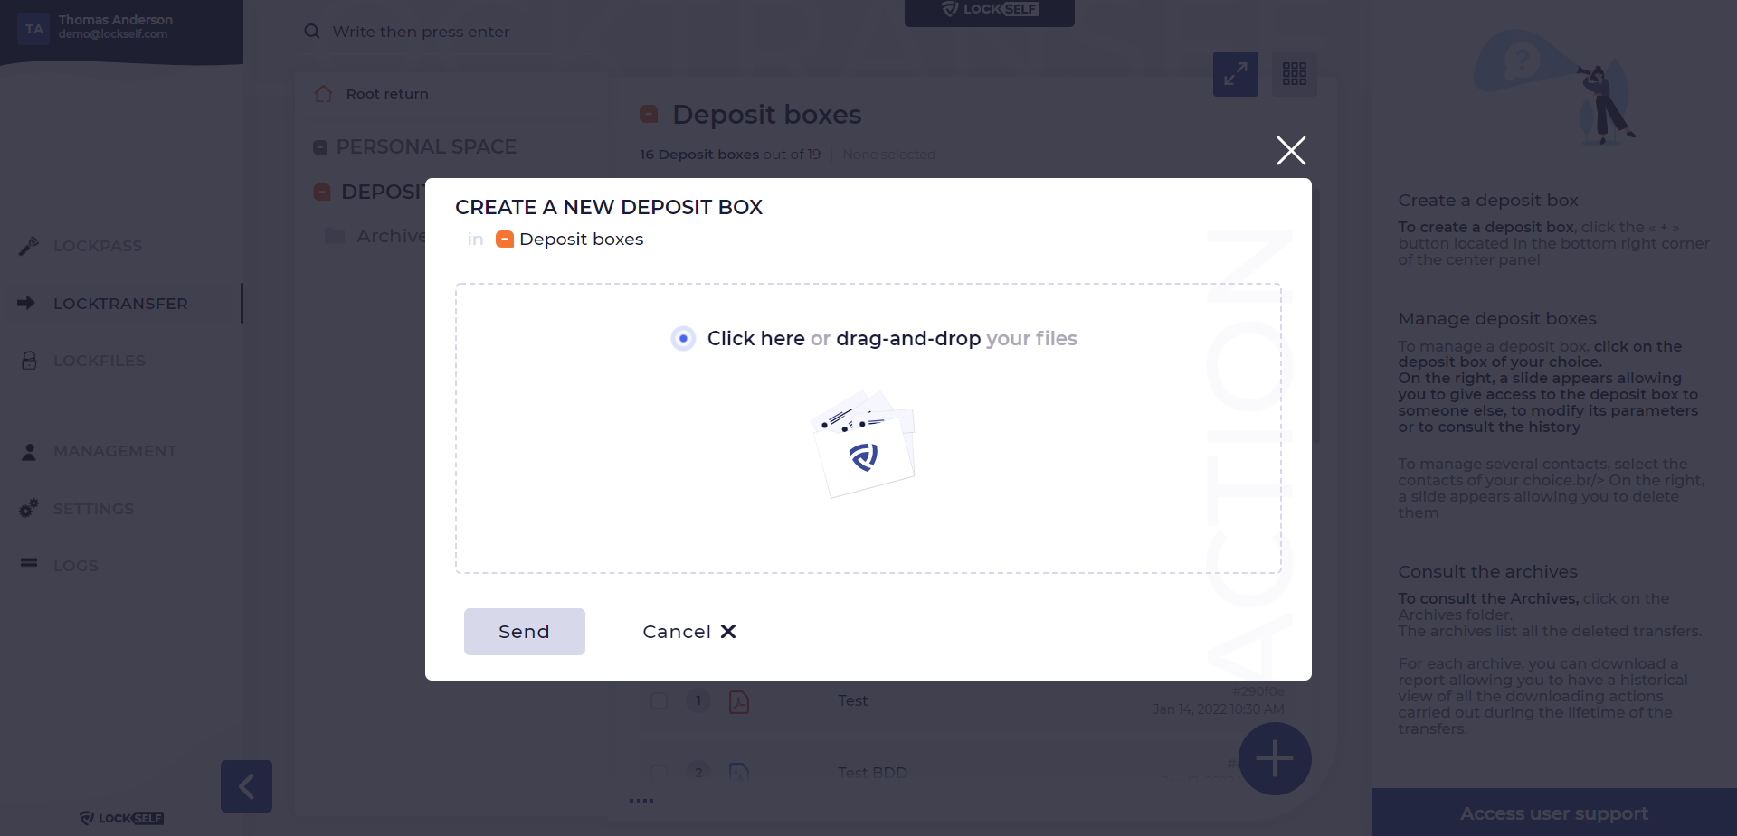The image size is (1737, 836).
Task: Cancel the deposit box creation
Action: tap(689, 632)
